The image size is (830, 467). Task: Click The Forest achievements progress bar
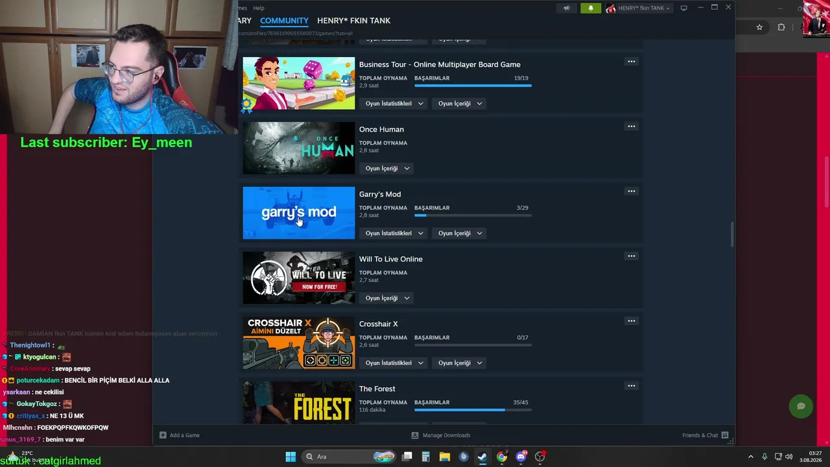473,409
